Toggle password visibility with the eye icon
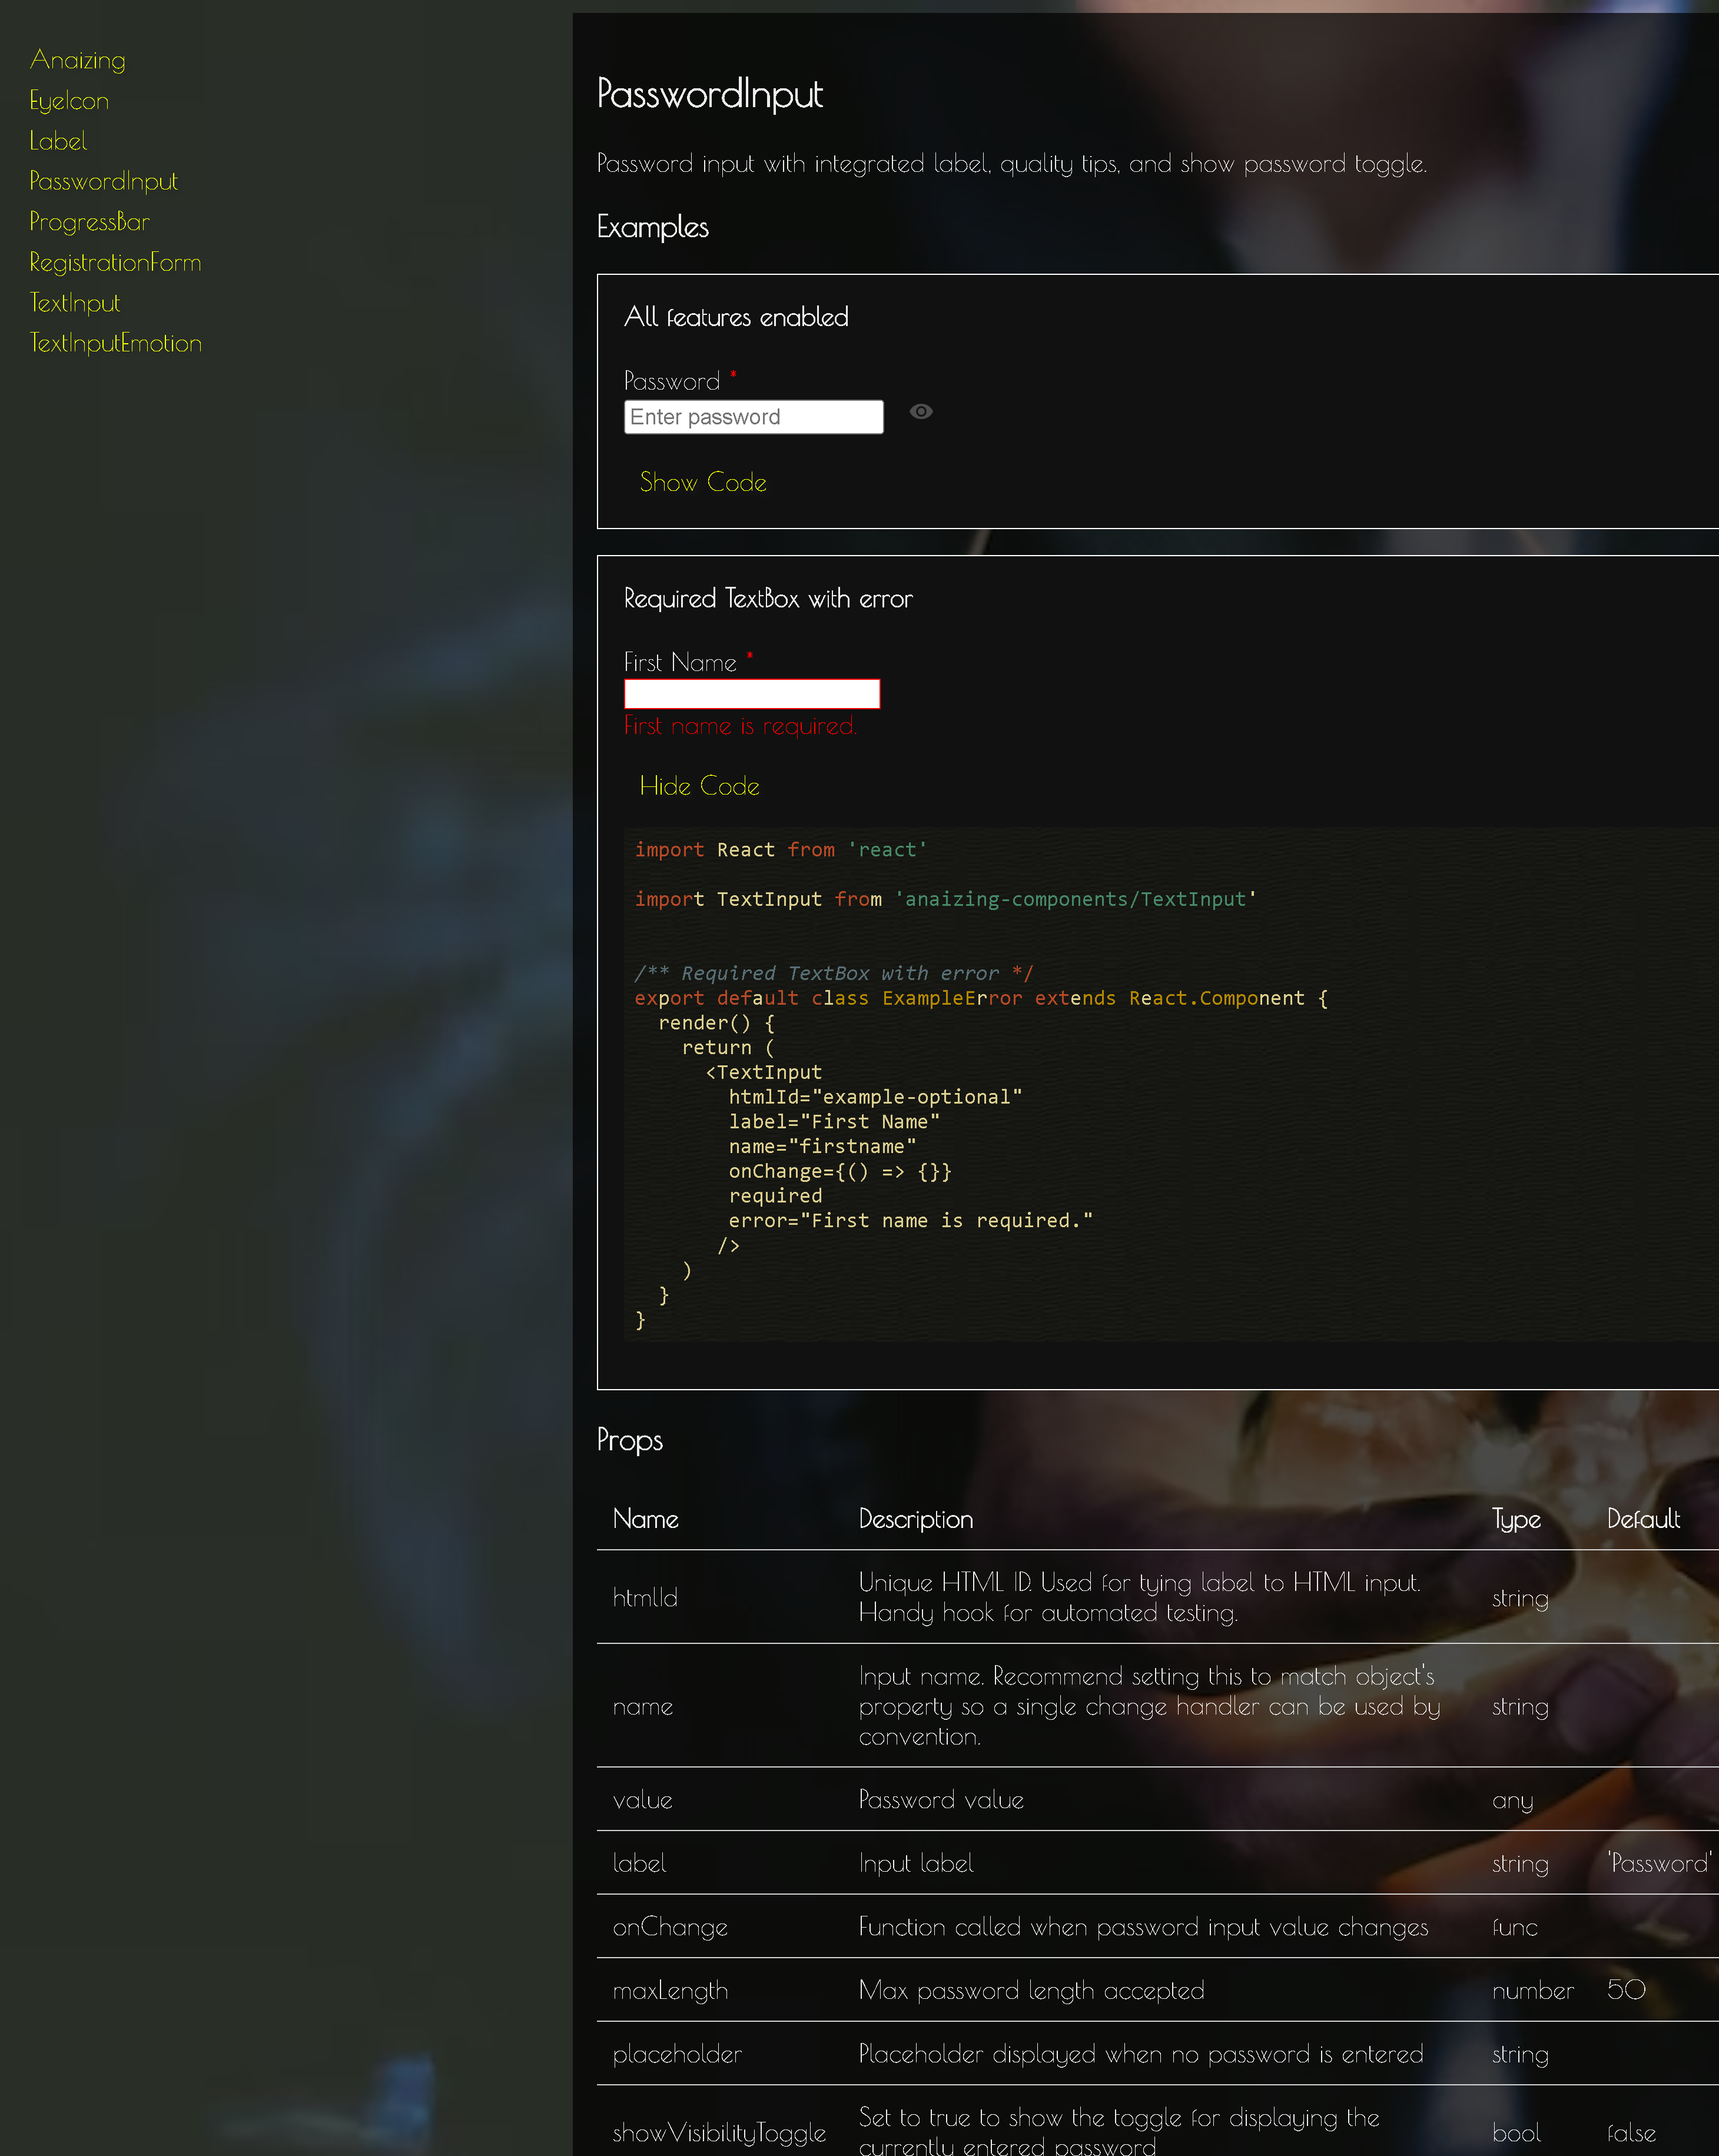Screen dimensions: 1719x2156 (x=920, y=412)
